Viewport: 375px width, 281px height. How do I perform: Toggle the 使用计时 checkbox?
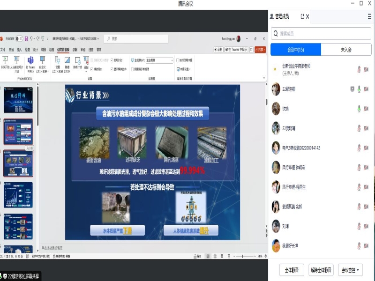coord(112,60)
